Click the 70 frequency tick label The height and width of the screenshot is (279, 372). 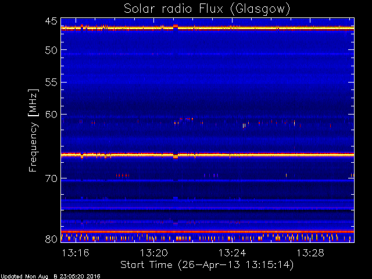point(51,178)
